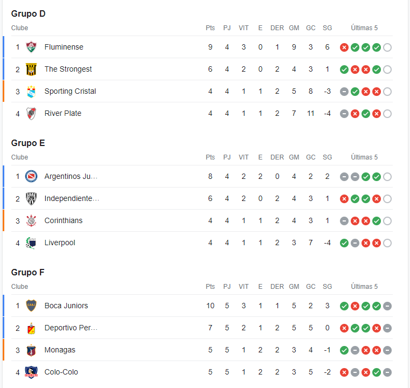This screenshot has width=410, height=388.
Task: Click the Fluminense club crest
Action: click(x=31, y=47)
